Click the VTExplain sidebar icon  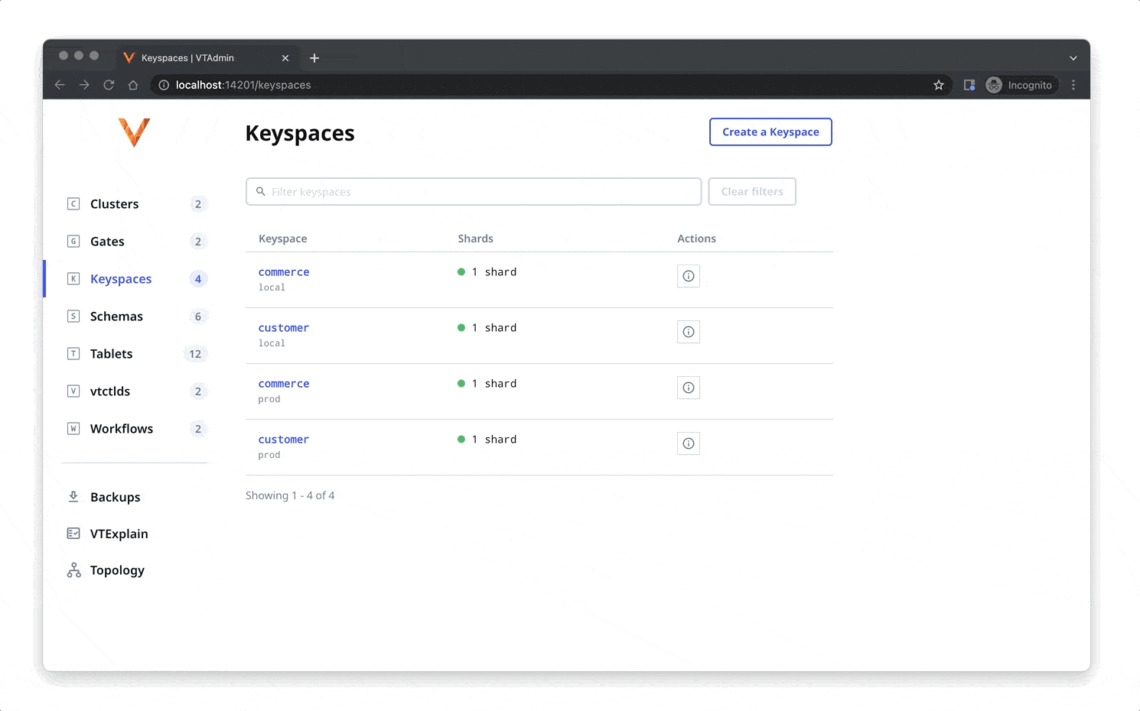click(x=73, y=533)
